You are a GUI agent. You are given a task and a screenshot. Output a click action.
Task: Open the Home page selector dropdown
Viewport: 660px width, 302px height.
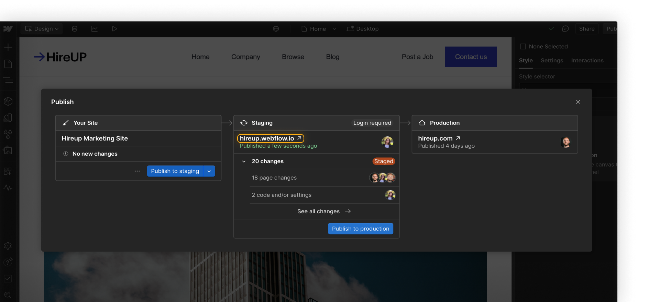(x=319, y=29)
